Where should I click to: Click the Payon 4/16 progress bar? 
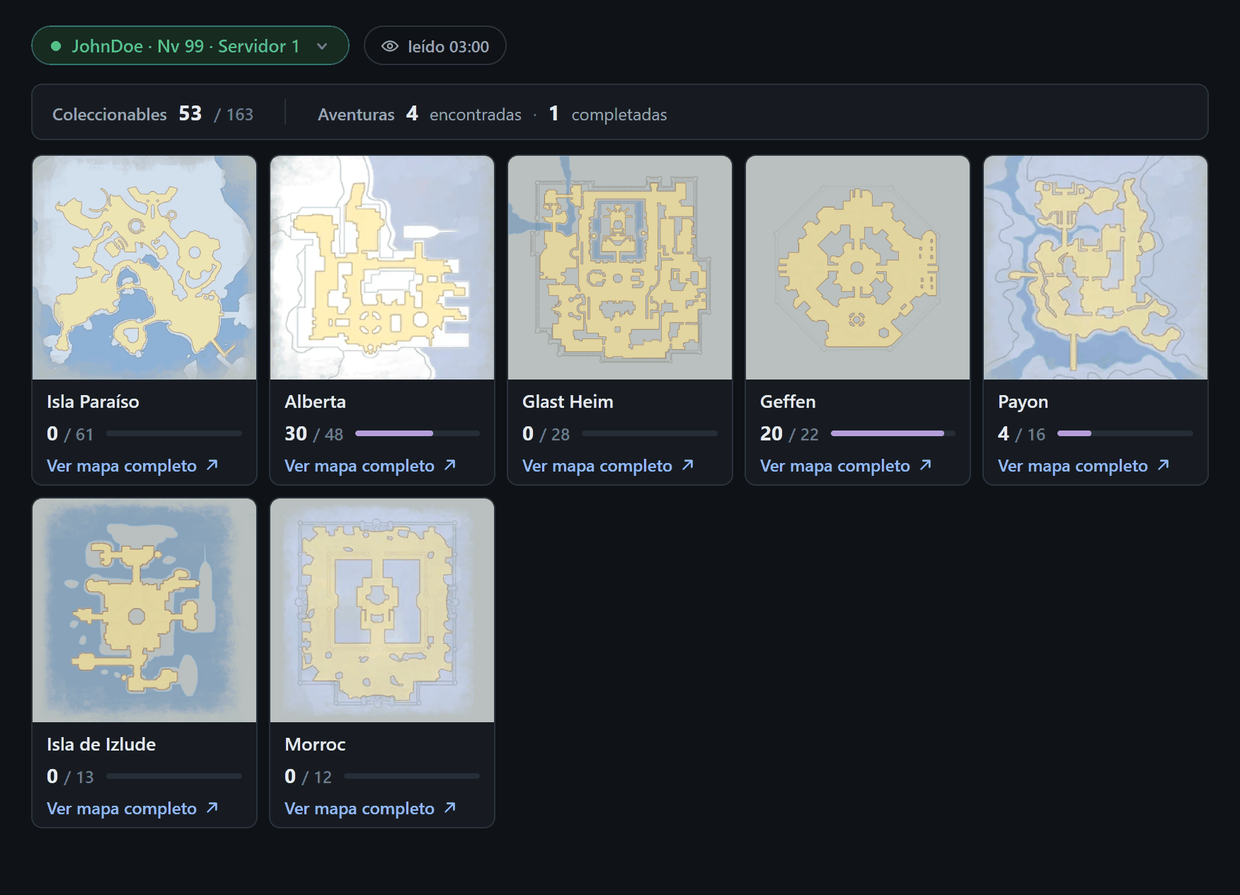tap(1125, 433)
